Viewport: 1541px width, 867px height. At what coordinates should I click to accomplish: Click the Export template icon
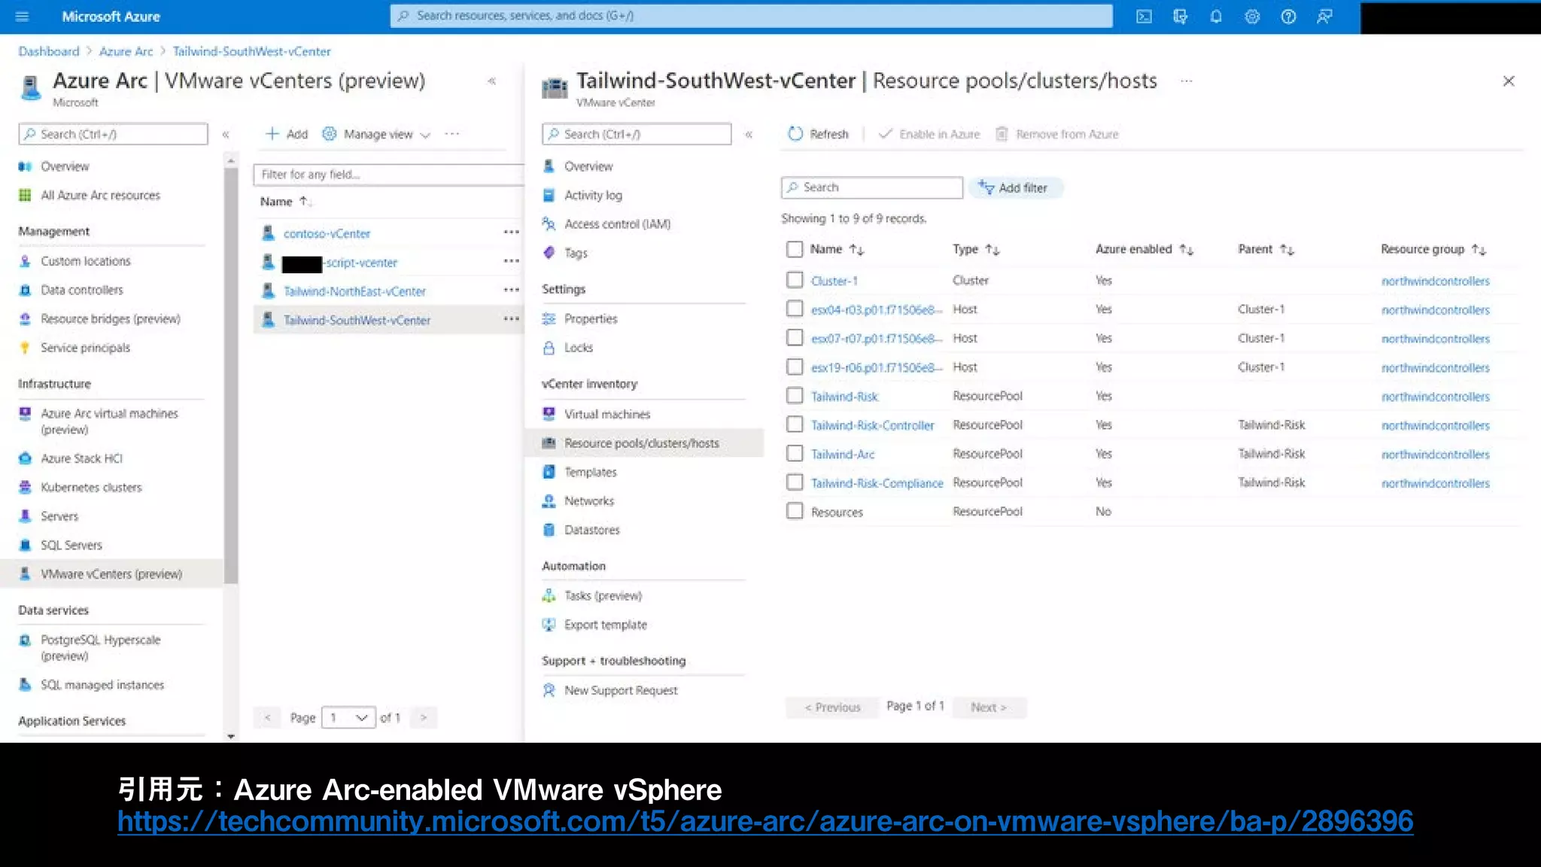(549, 625)
